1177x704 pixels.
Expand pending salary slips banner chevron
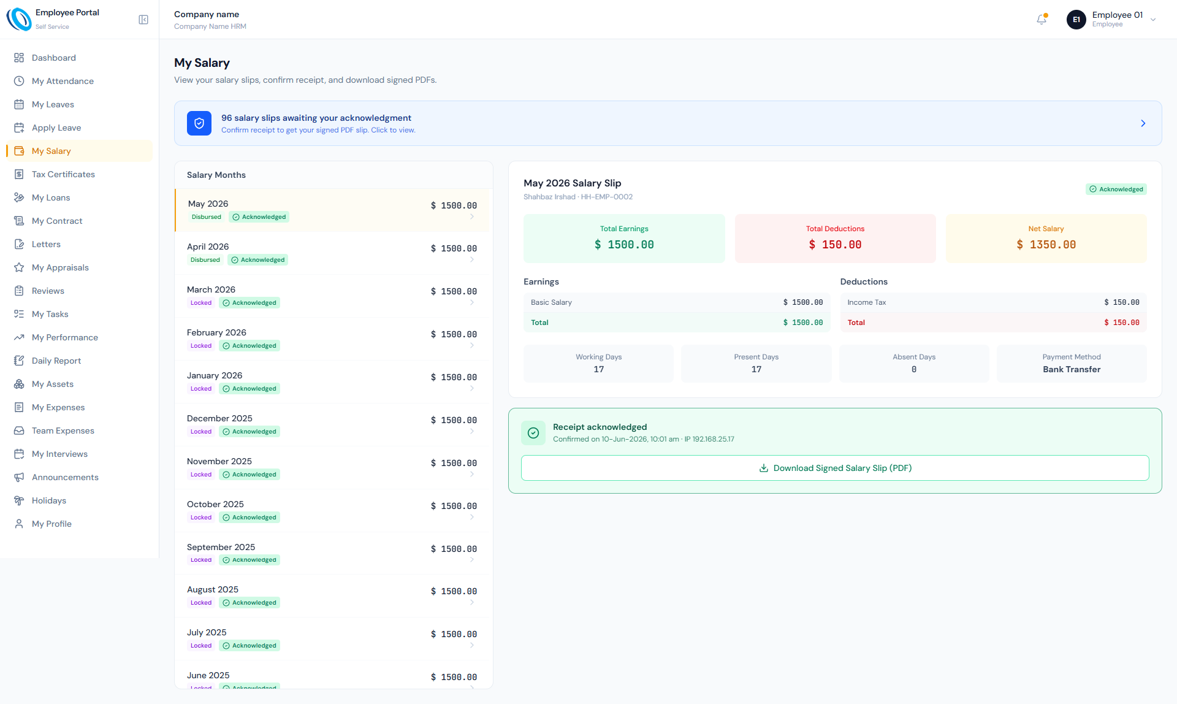(1143, 123)
